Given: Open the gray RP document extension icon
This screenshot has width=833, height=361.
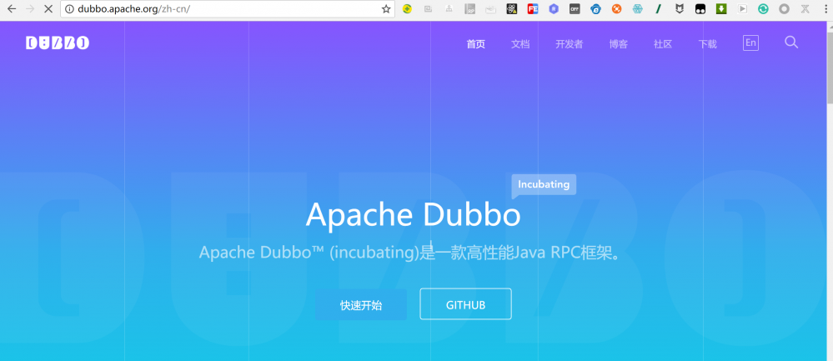Looking at the screenshot, I should pos(469,9).
